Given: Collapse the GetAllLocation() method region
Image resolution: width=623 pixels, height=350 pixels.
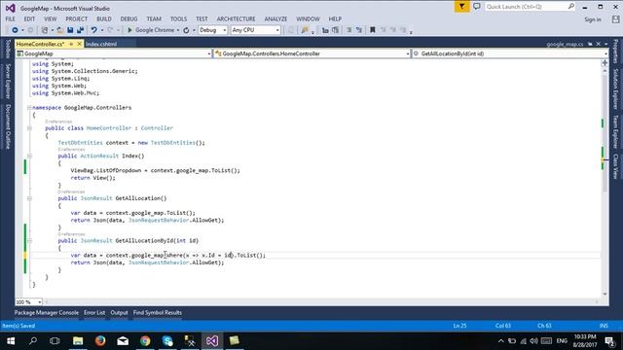Looking at the screenshot, I should [29, 198].
